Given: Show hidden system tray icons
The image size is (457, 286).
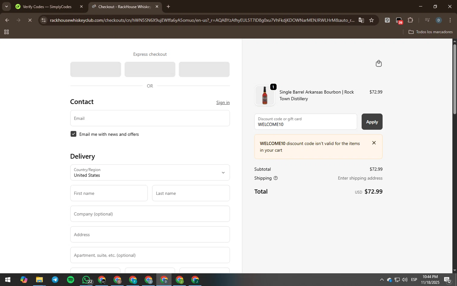Looking at the screenshot, I should (382, 280).
